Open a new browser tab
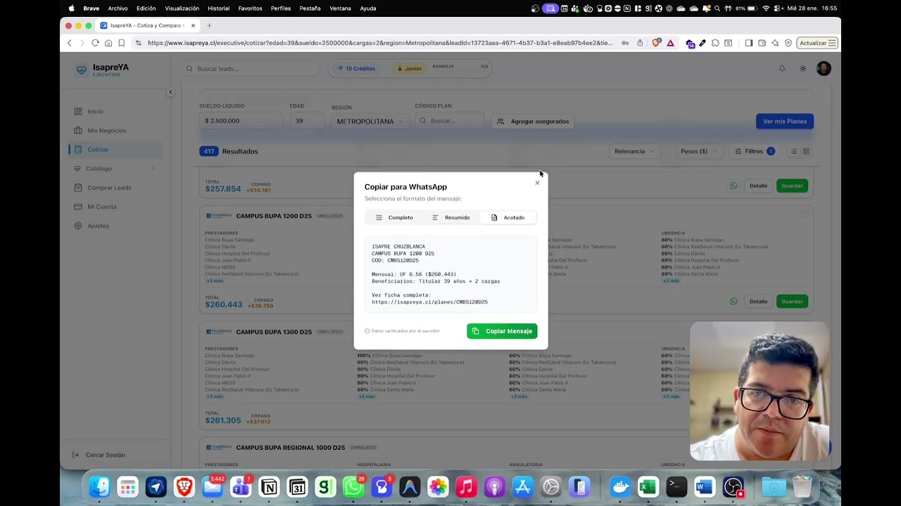 pos(209,25)
